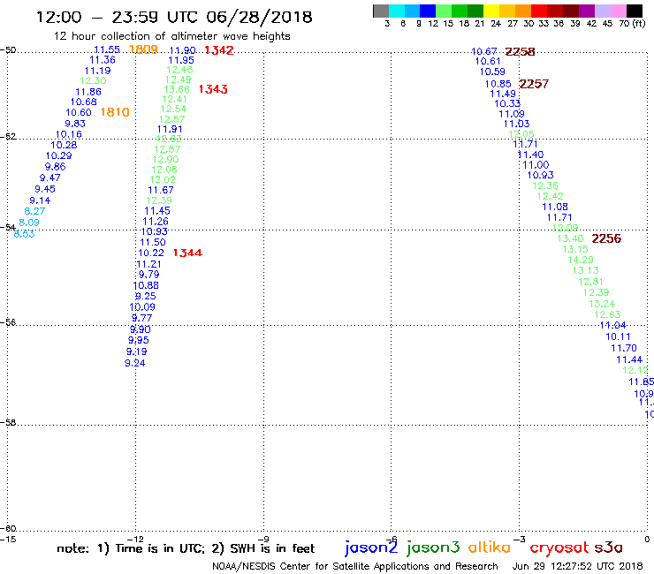Click the wave height value 9.24
Screen dimensions: 654x574
(135, 363)
